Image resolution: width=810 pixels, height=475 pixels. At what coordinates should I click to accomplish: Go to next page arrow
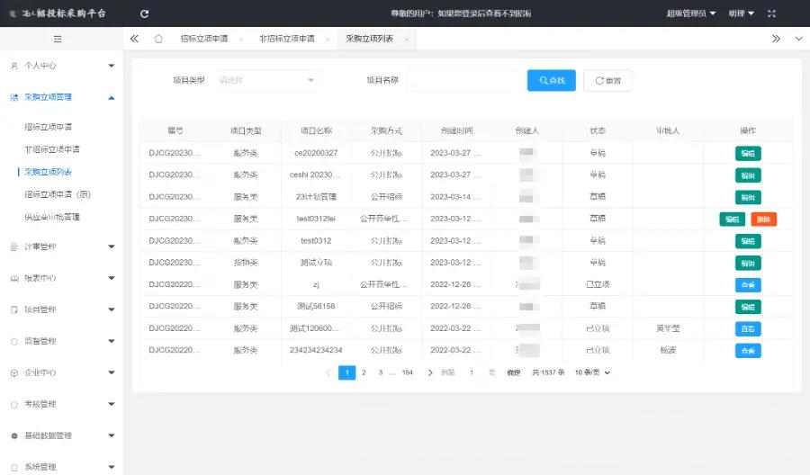point(430,372)
